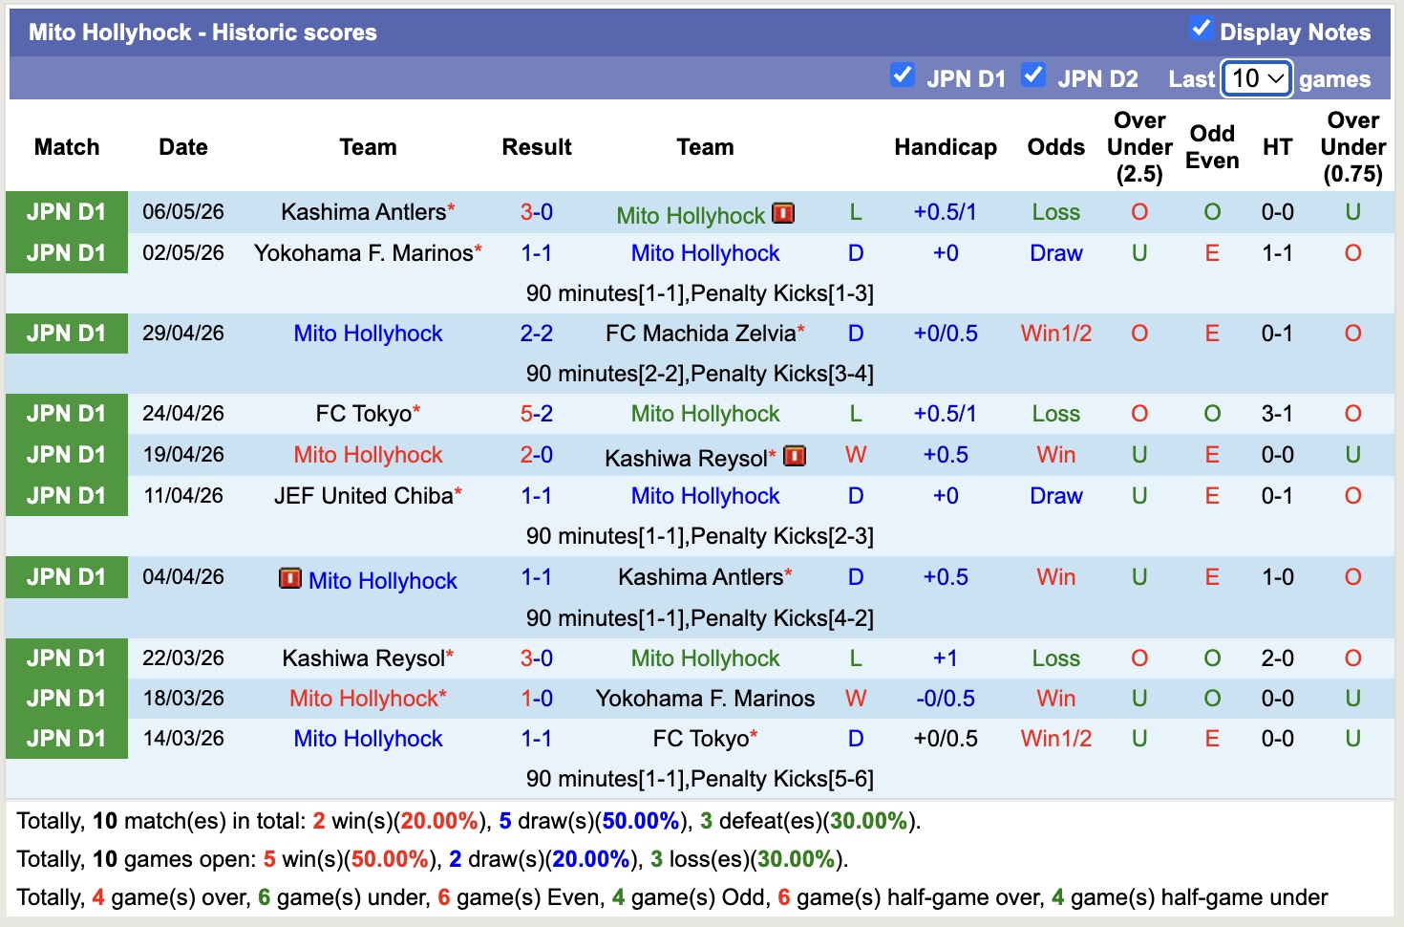The width and height of the screenshot is (1404, 927).
Task: Click the Odd Even column header
Action: pyautogui.click(x=1212, y=147)
